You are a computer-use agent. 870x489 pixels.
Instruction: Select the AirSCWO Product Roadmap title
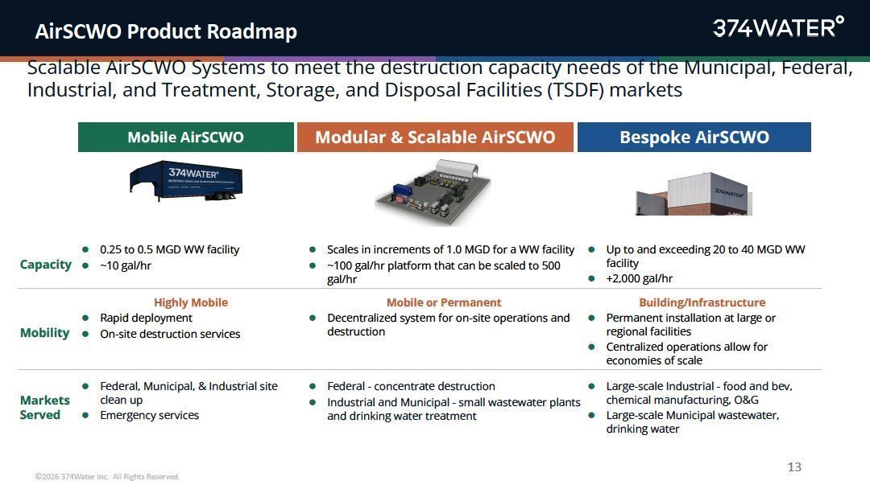tap(166, 31)
